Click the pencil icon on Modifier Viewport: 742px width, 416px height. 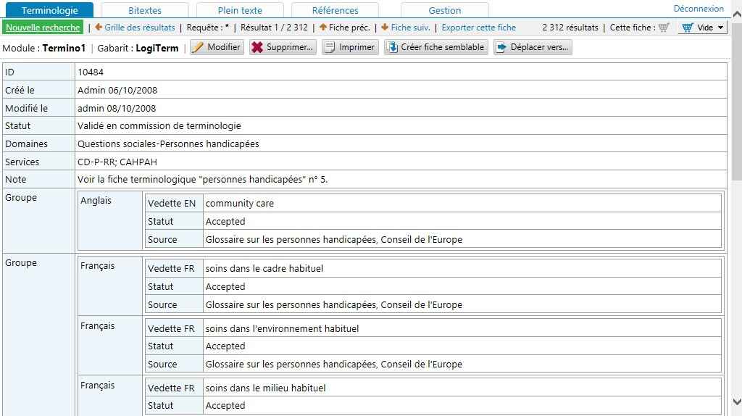tap(198, 47)
